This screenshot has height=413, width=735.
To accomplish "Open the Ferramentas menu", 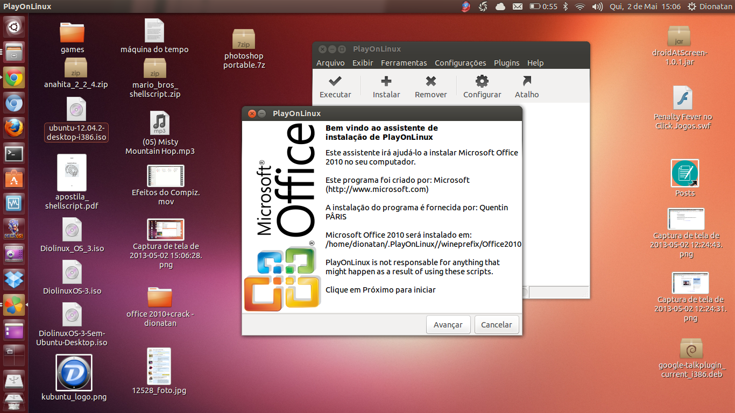I will coord(404,63).
